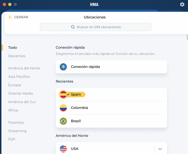Click the vertical scrollbar handle
The image size is (188, 154).
pos(187,37)
